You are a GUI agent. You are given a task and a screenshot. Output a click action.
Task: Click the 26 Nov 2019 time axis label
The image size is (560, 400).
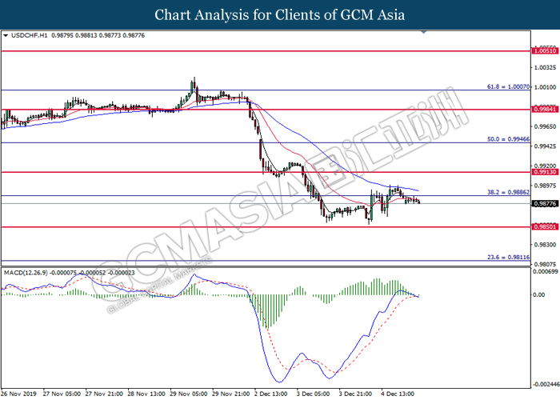tap(19, 394)
